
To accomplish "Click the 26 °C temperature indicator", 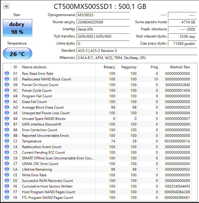I will pos(17,54).
